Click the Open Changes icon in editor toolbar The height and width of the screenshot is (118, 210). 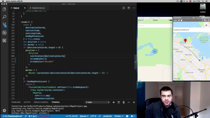click(124, 8)
